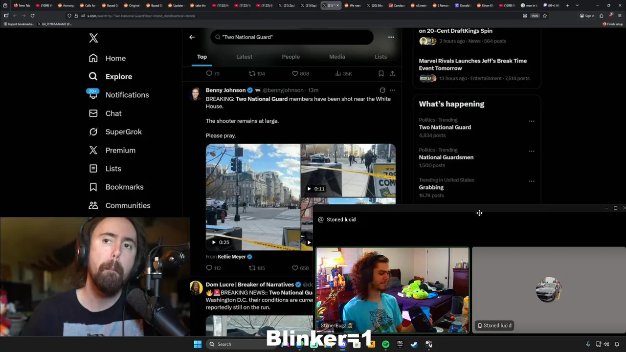
Task: Open Communities in the sidebar
Action: pos(120,205)
